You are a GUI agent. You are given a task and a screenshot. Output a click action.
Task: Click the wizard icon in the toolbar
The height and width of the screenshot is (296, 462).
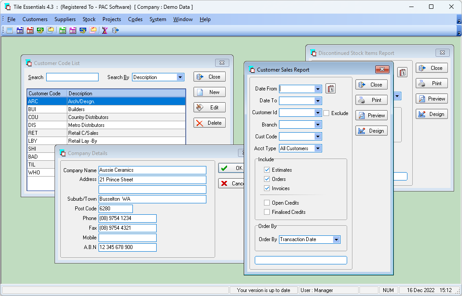pyautogui.click(x=105, y=30)
